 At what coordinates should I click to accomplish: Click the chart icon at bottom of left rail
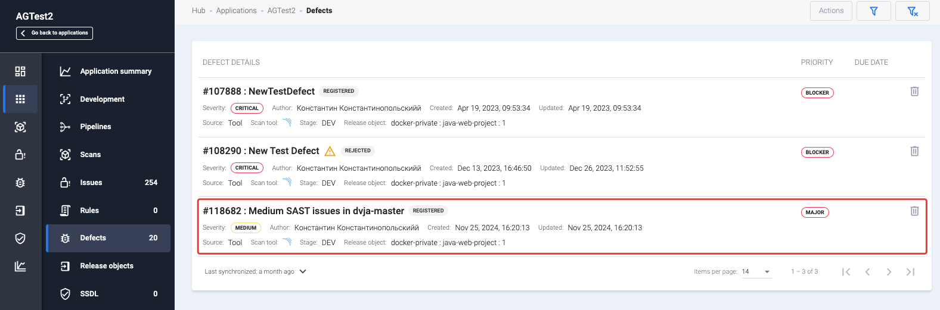[x=20, y=266]
